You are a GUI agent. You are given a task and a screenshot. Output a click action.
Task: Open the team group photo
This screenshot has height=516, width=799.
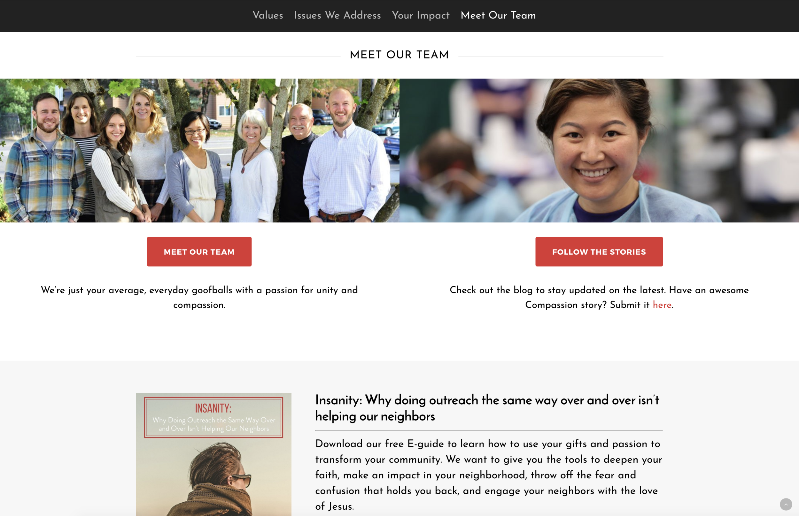(x=200, y=150)
